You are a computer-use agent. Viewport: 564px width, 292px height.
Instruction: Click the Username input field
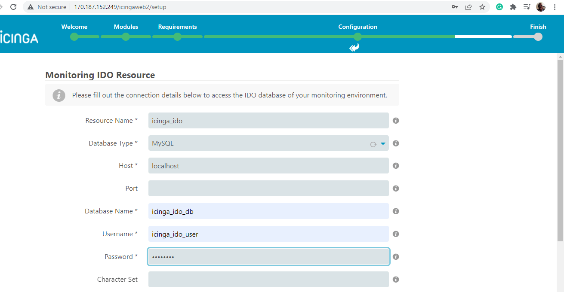(x=268, y=234)
